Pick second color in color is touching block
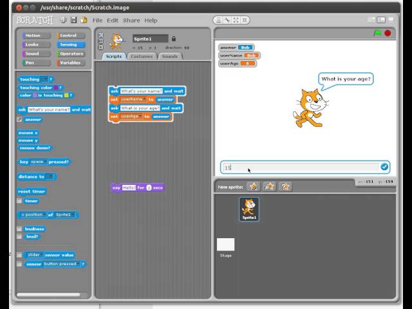Image resolution: width=412 pixels, height=309 pixels. [66, 95]
